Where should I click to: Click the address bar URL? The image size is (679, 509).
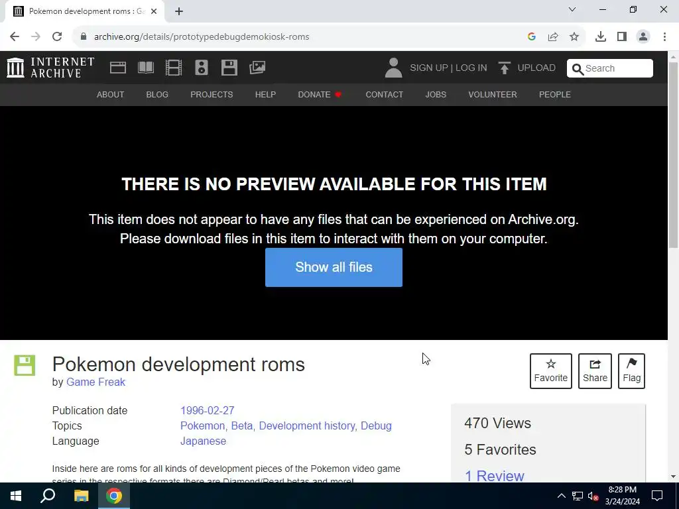[202, 36]
